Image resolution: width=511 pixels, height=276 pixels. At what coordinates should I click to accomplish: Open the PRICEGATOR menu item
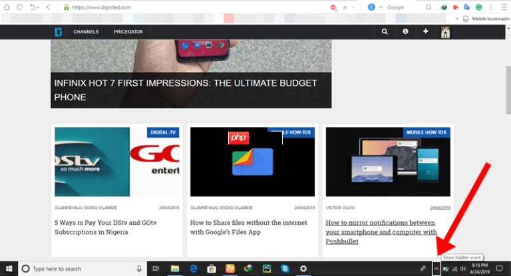click(128, 32)
